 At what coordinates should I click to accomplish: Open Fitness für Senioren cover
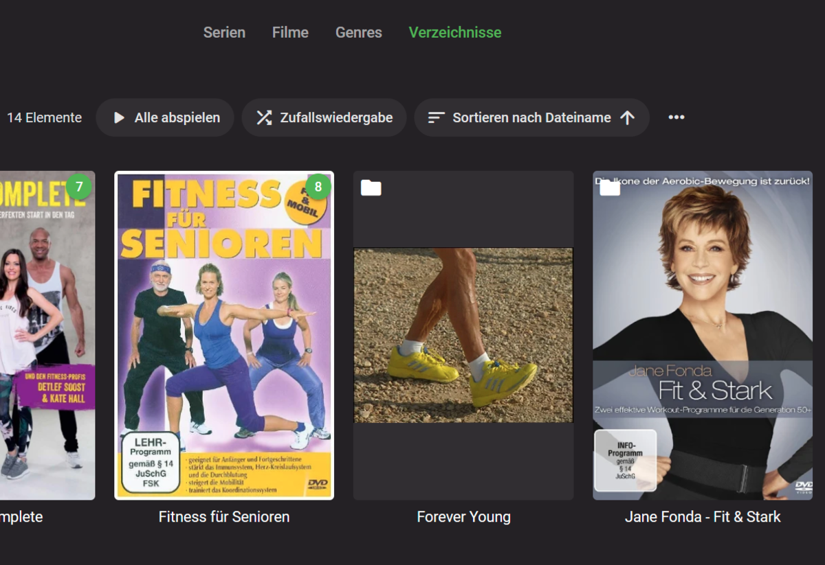pos(224,335)
